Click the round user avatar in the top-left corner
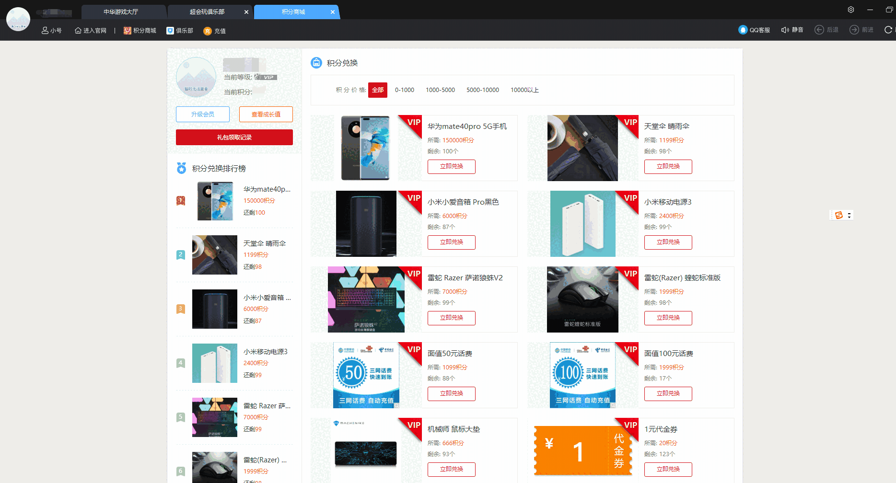The image size is (896, 483). pos(18,19)
